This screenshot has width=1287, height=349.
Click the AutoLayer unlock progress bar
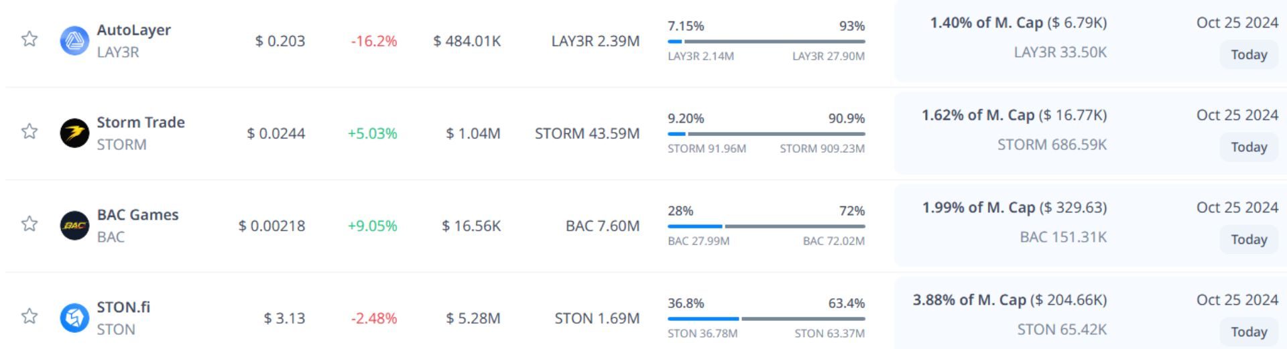(766, 42)
